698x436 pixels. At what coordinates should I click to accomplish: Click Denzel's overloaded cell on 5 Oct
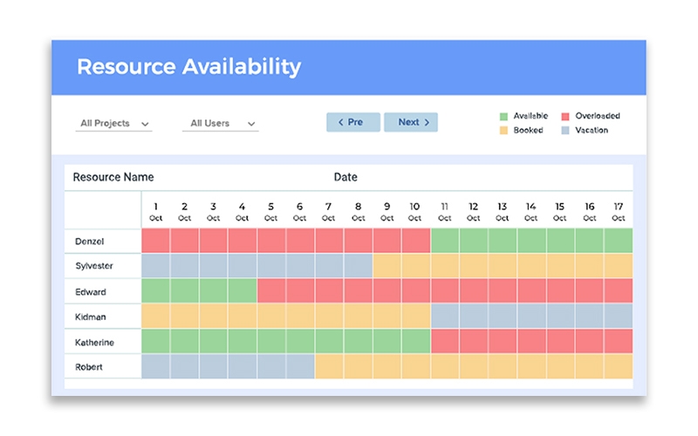[271, 241]
